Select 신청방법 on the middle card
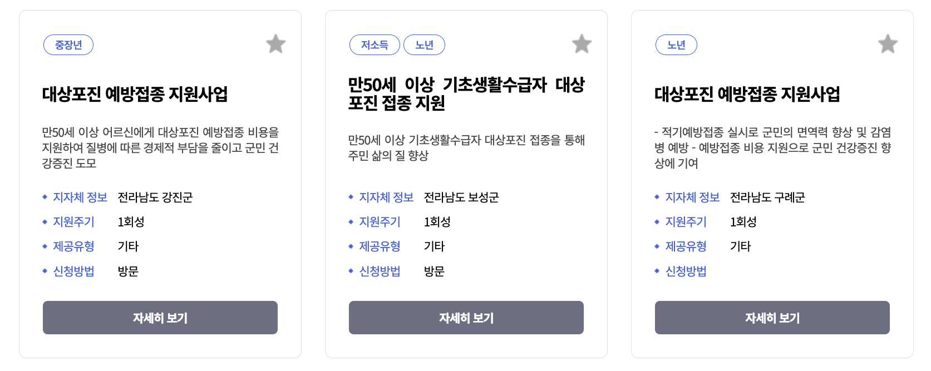Image resolution: width=931 pixels, height=371 pixels. [380, 271]
